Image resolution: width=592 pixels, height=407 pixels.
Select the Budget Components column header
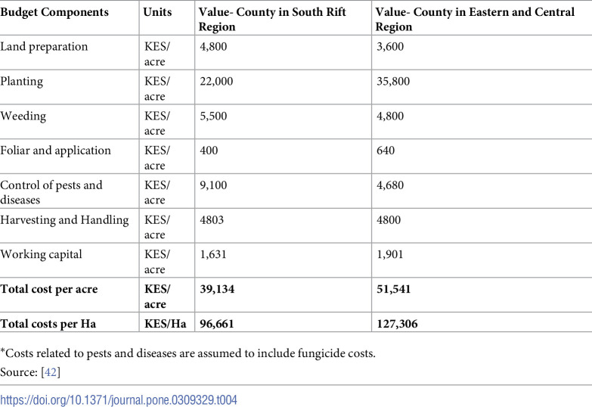click(x=54, y=12)
